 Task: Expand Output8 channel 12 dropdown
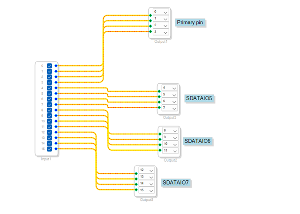(147, 170)
